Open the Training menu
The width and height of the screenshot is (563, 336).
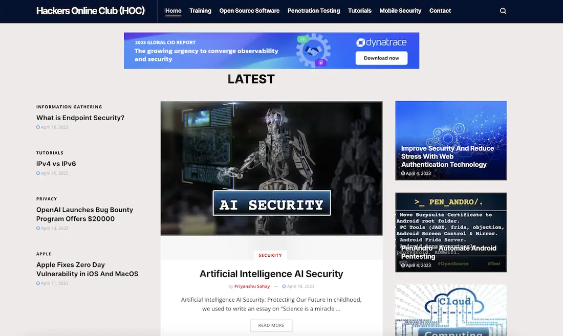200,11
